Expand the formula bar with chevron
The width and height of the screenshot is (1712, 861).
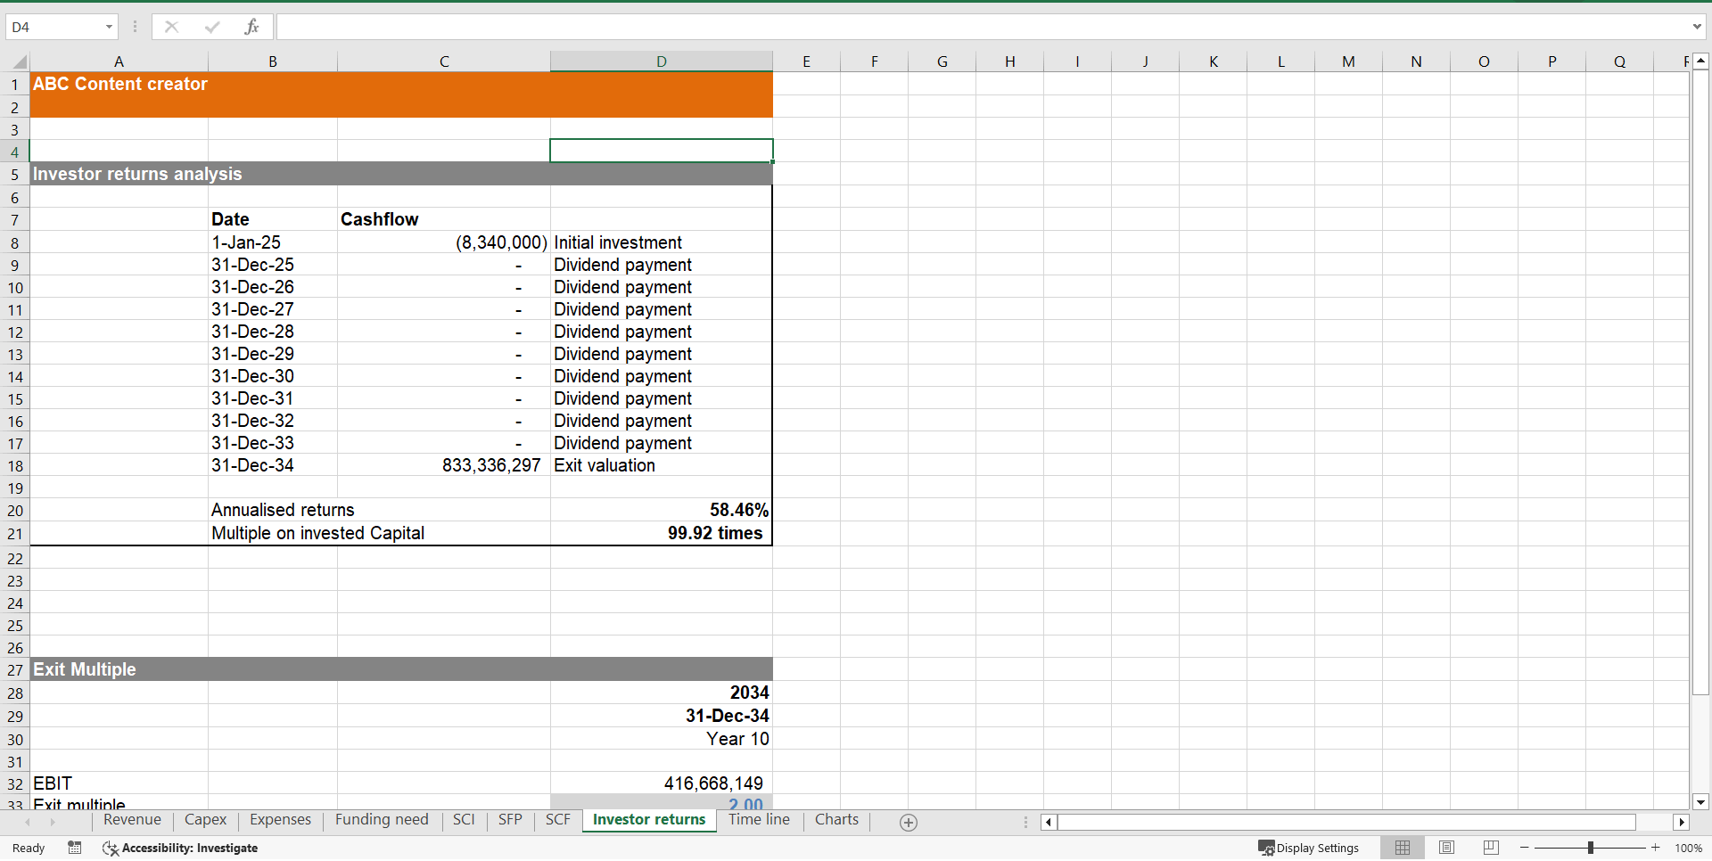(x=1697, y=27)
